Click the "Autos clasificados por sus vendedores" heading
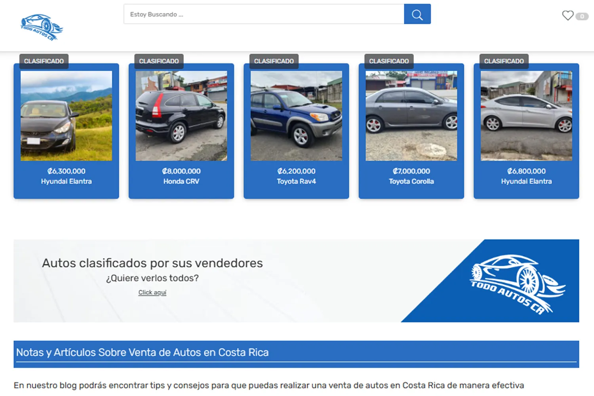Image resolution: width=594 pixels, height=396 pixels. (152, 263)
